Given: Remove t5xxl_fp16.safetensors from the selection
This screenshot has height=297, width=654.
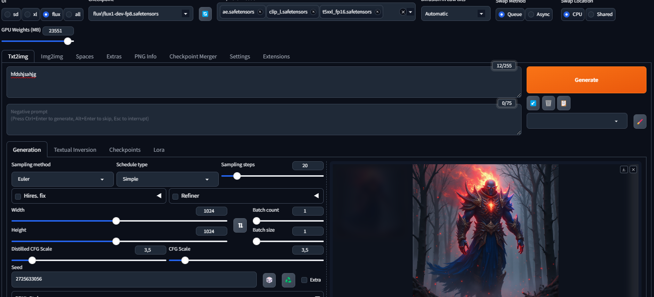Looking at the screenshot, I should [x=377, y=11].
